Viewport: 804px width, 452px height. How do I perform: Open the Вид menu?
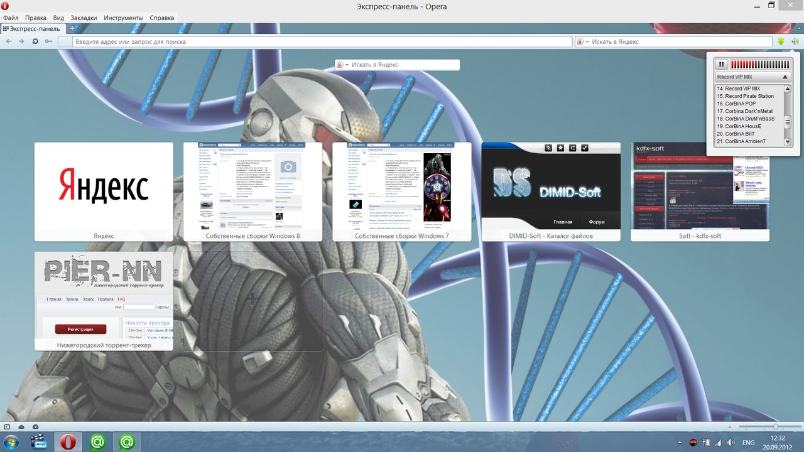[59, 18]
